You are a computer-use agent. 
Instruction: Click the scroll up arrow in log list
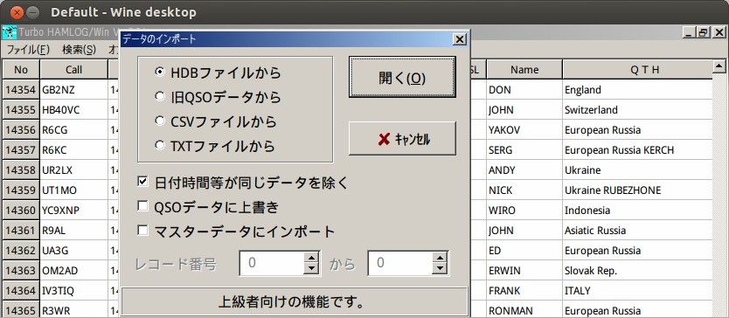(x=719, y=67)
